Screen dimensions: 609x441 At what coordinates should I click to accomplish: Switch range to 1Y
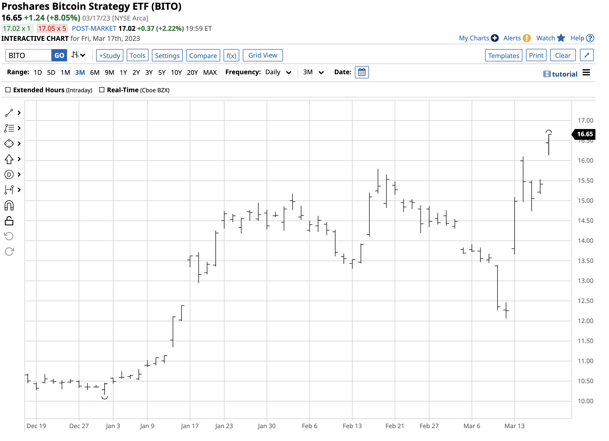pyautogui.click(x=123, y=73)
